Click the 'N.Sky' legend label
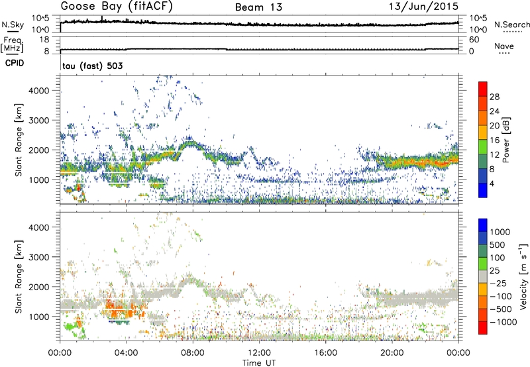Screen dimensions: 530x367 tap(13, 25)
